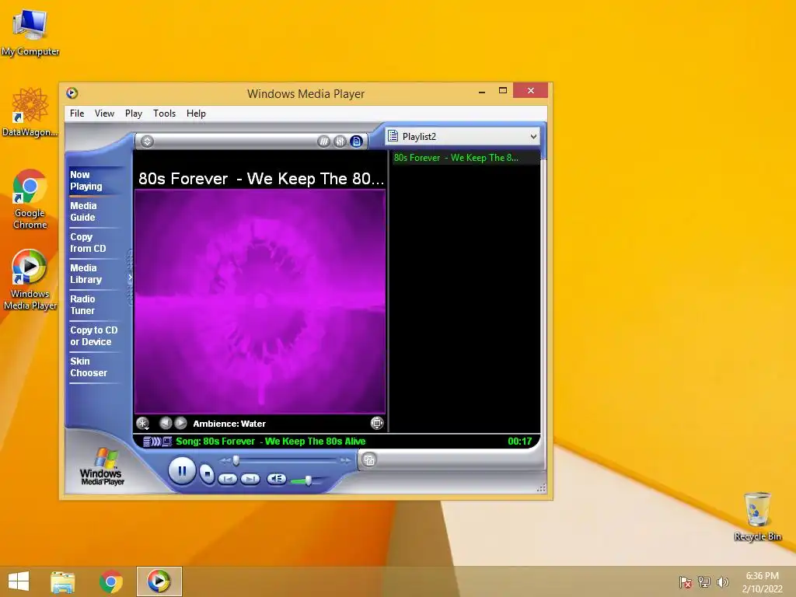Screen dimensions: 796x597
Task: Pause playback with the round pause button
Action: click(x=182, y=472)
